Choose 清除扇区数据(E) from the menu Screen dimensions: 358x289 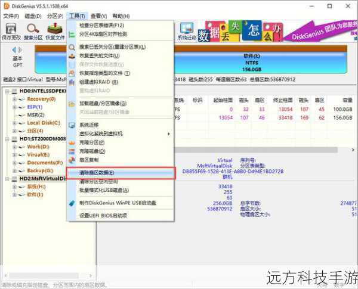click(x=121, y=173)
